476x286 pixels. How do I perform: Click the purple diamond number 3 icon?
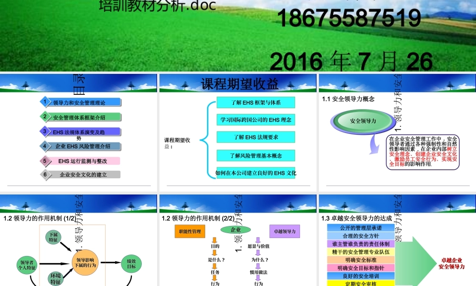tap(45, 131)
